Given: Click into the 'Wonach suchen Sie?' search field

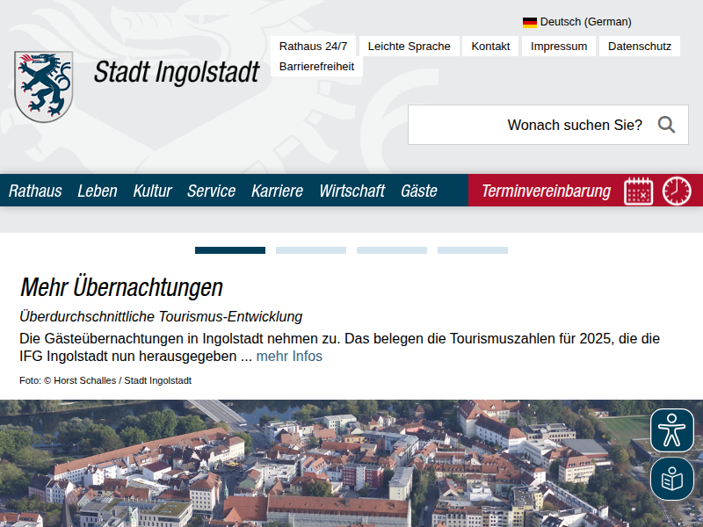Looking at the screenshot, I should click(x=527, y=125).
